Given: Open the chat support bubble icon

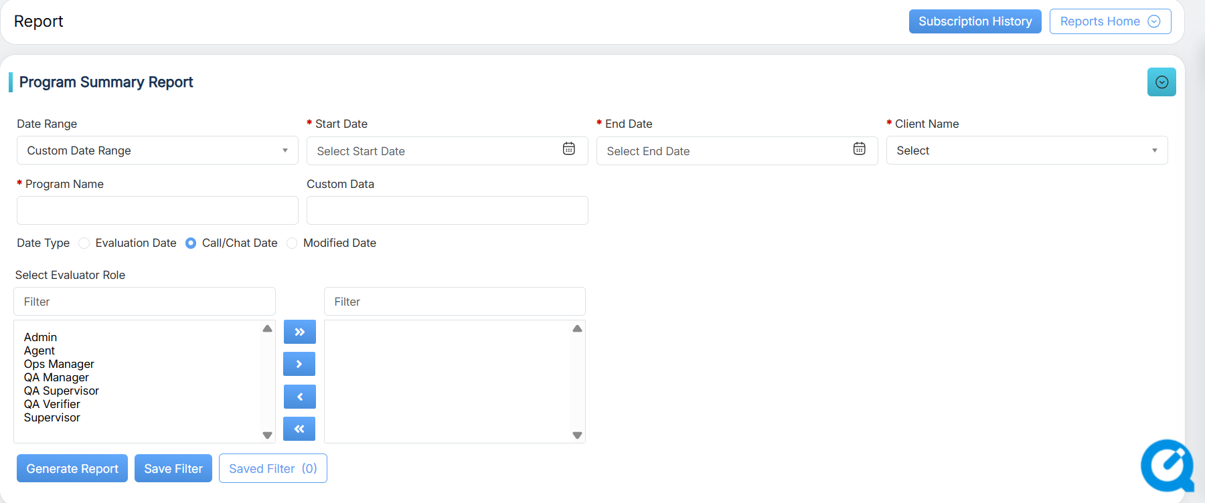Looking at the screenshot, I should (x=1168, y=466).
